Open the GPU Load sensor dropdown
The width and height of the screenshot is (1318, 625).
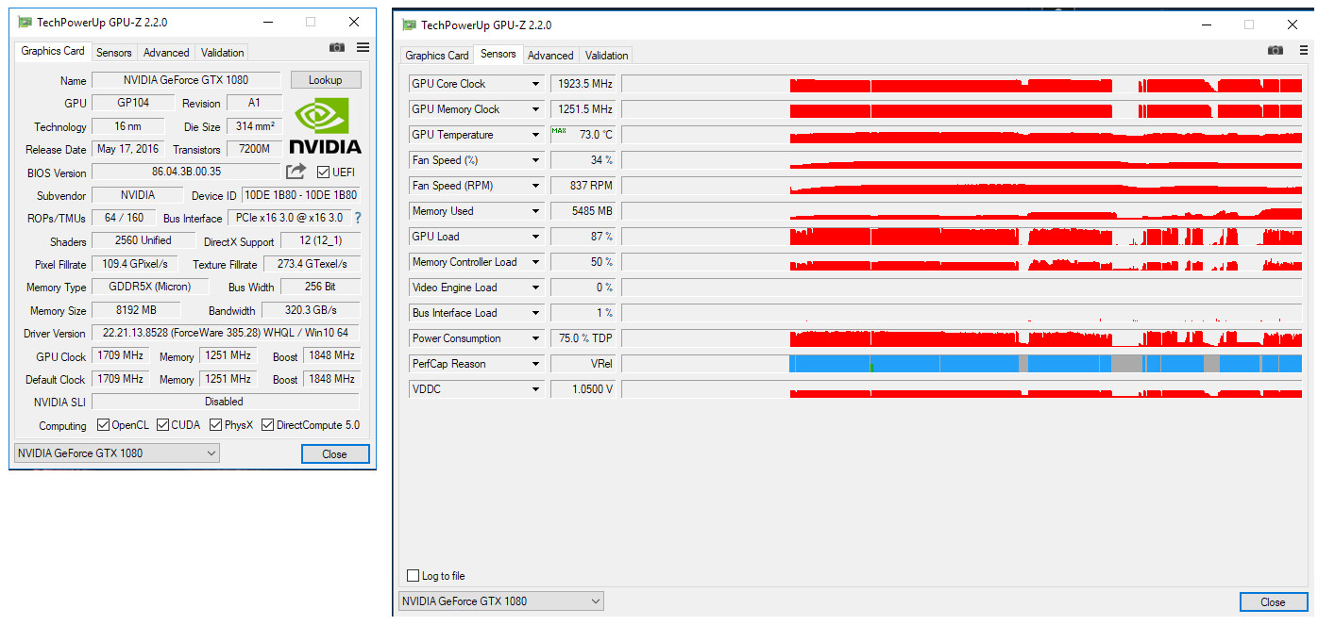tap(535, 237)
